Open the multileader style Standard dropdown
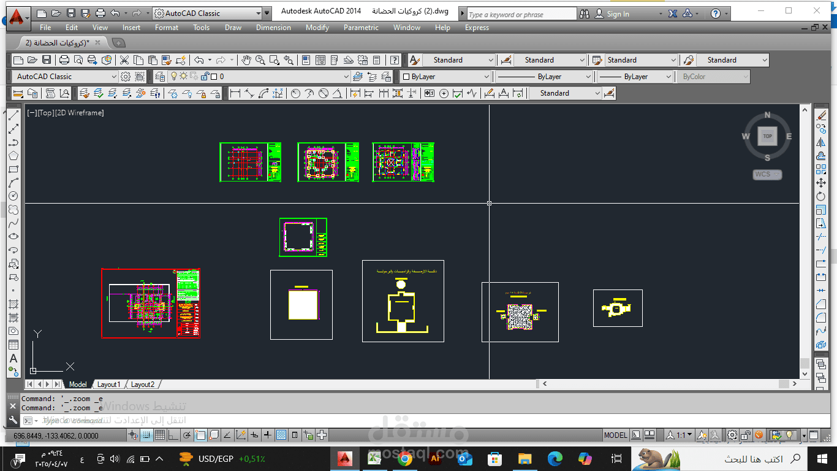Viewport: 837px width, 471px height. pyautogui.click(x=733, y=60)
